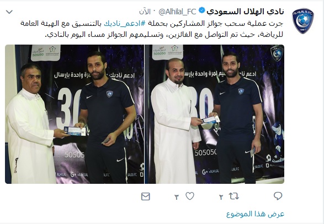Viewport: 324px width, 224px height.
Task: Open the نادي الهلال السعودي account name
Action: click(245, 12)
